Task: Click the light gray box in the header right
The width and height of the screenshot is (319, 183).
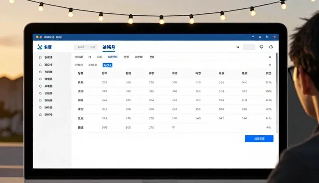Action: 249,47
